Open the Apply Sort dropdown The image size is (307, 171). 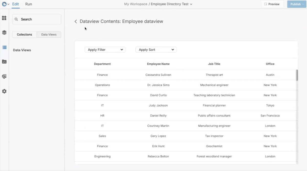156,50
